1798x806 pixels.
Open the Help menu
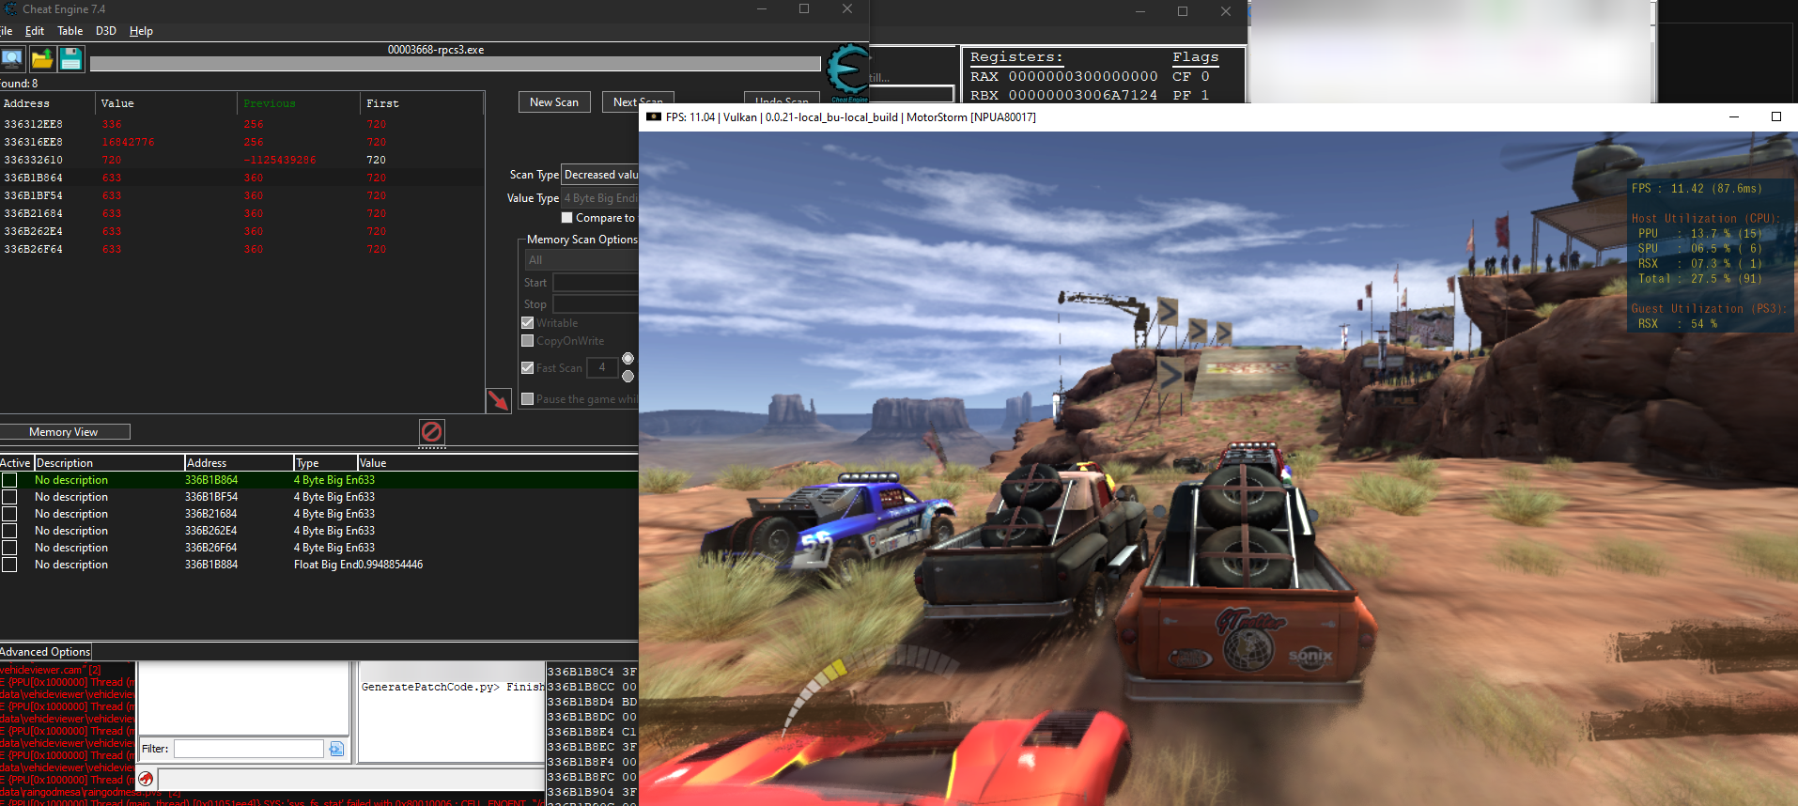click(x=141, y=31)
